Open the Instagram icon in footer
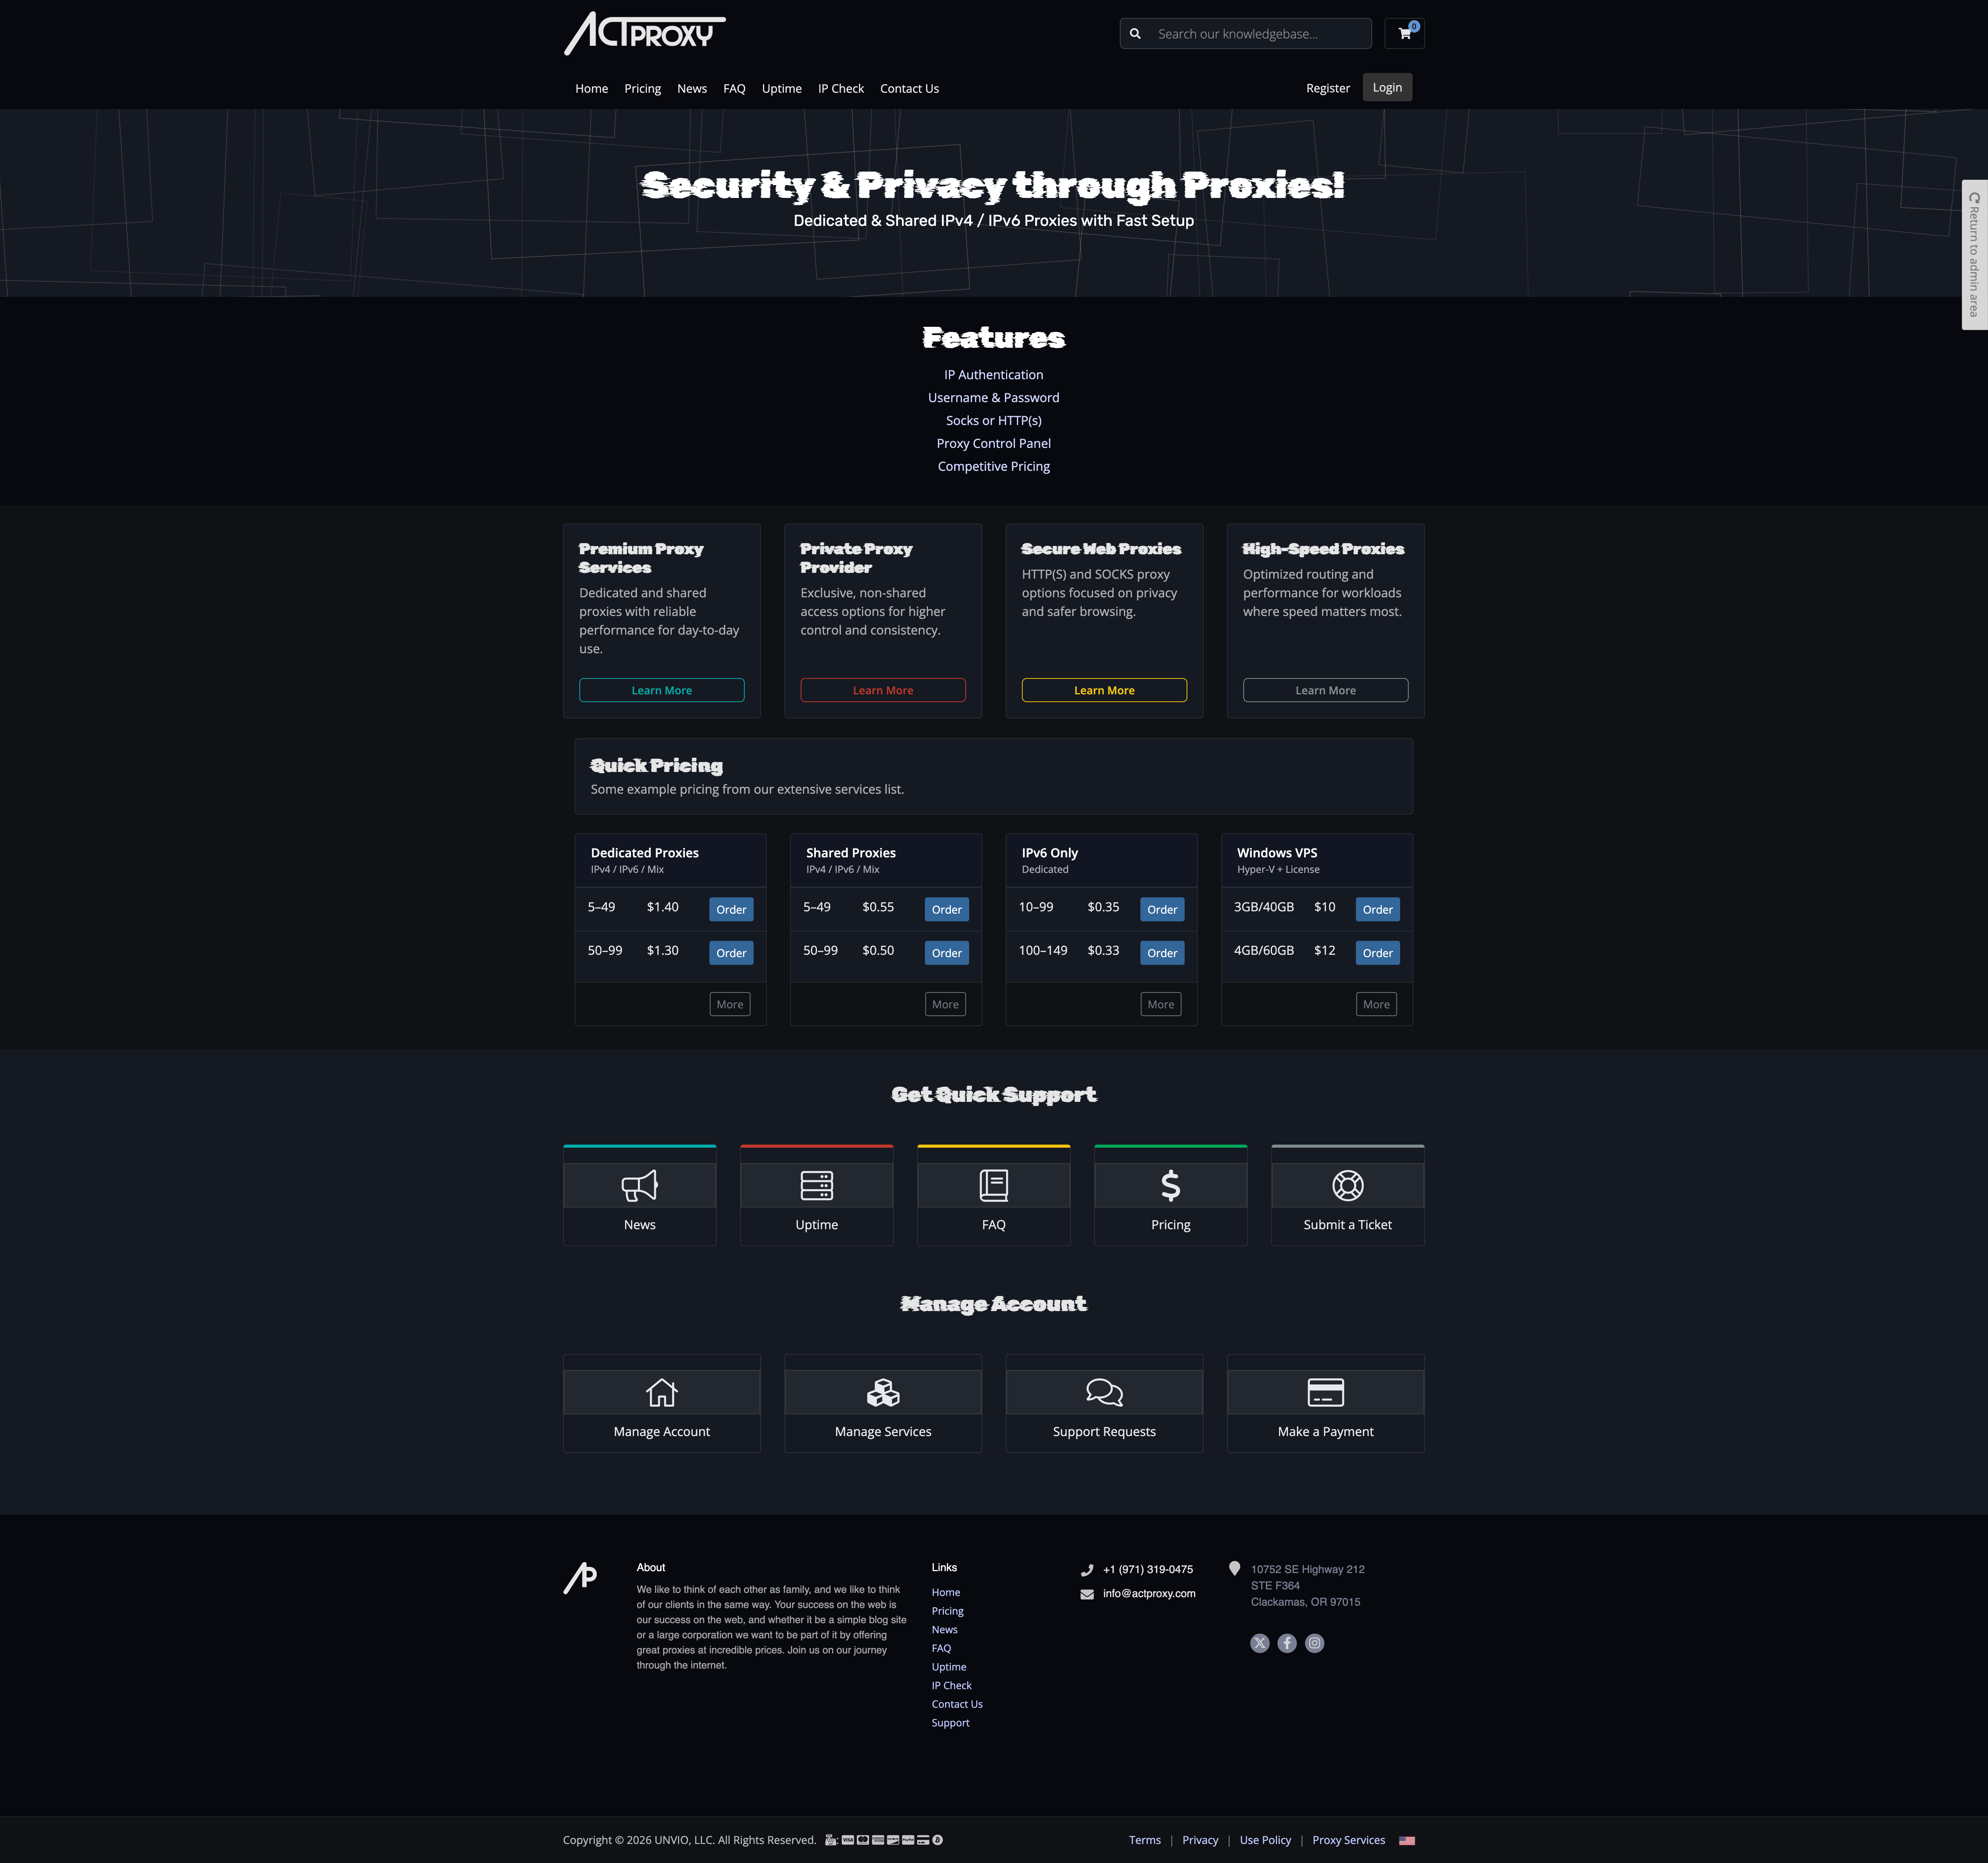This screenshot has width=1988, height=1863. pyautogui.click(x=1314, y=1642)
